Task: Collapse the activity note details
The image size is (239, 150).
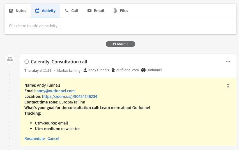Action: click(228, 86)
